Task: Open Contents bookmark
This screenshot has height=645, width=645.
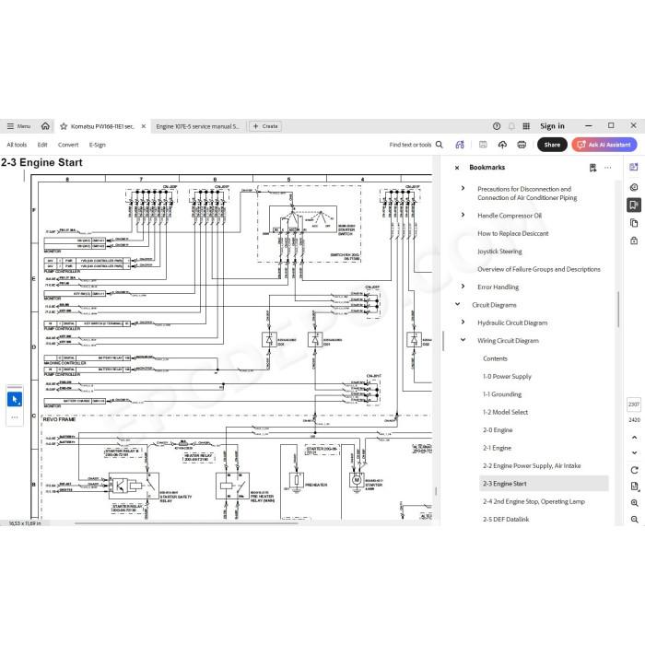Action: [x=495, y=358]
